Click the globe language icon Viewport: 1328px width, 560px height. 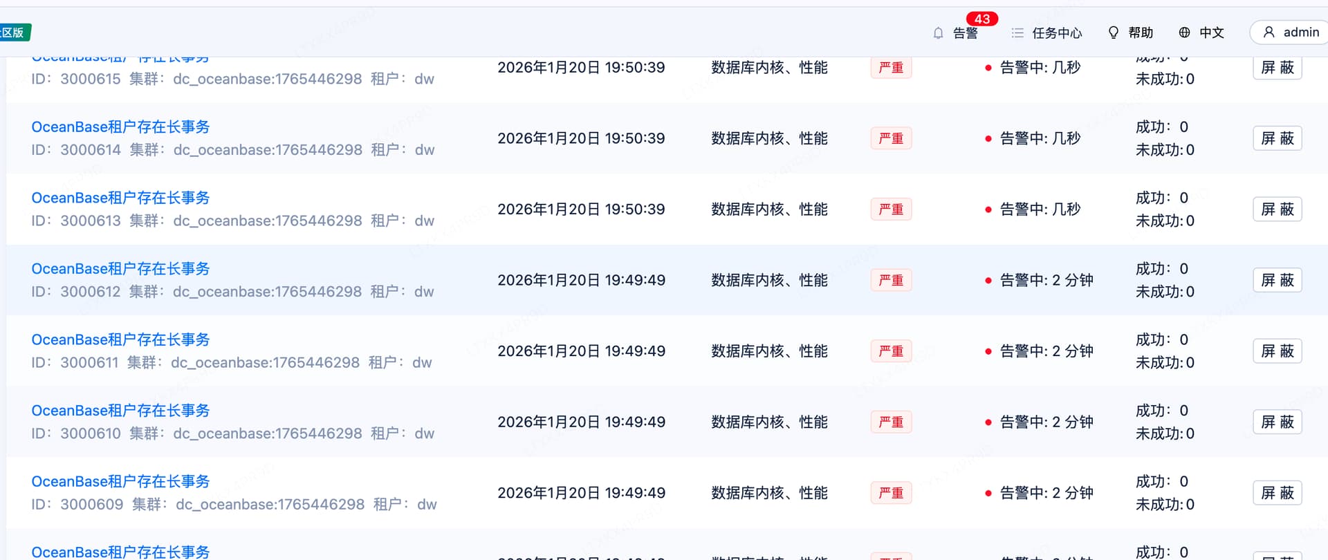[x=1184, y=32]
